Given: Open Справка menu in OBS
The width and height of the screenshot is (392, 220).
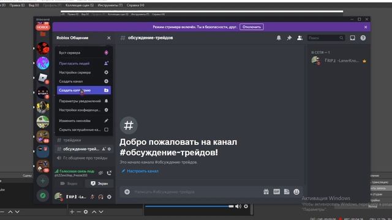Looking at the screenshot, I should (x=135, y=5).
